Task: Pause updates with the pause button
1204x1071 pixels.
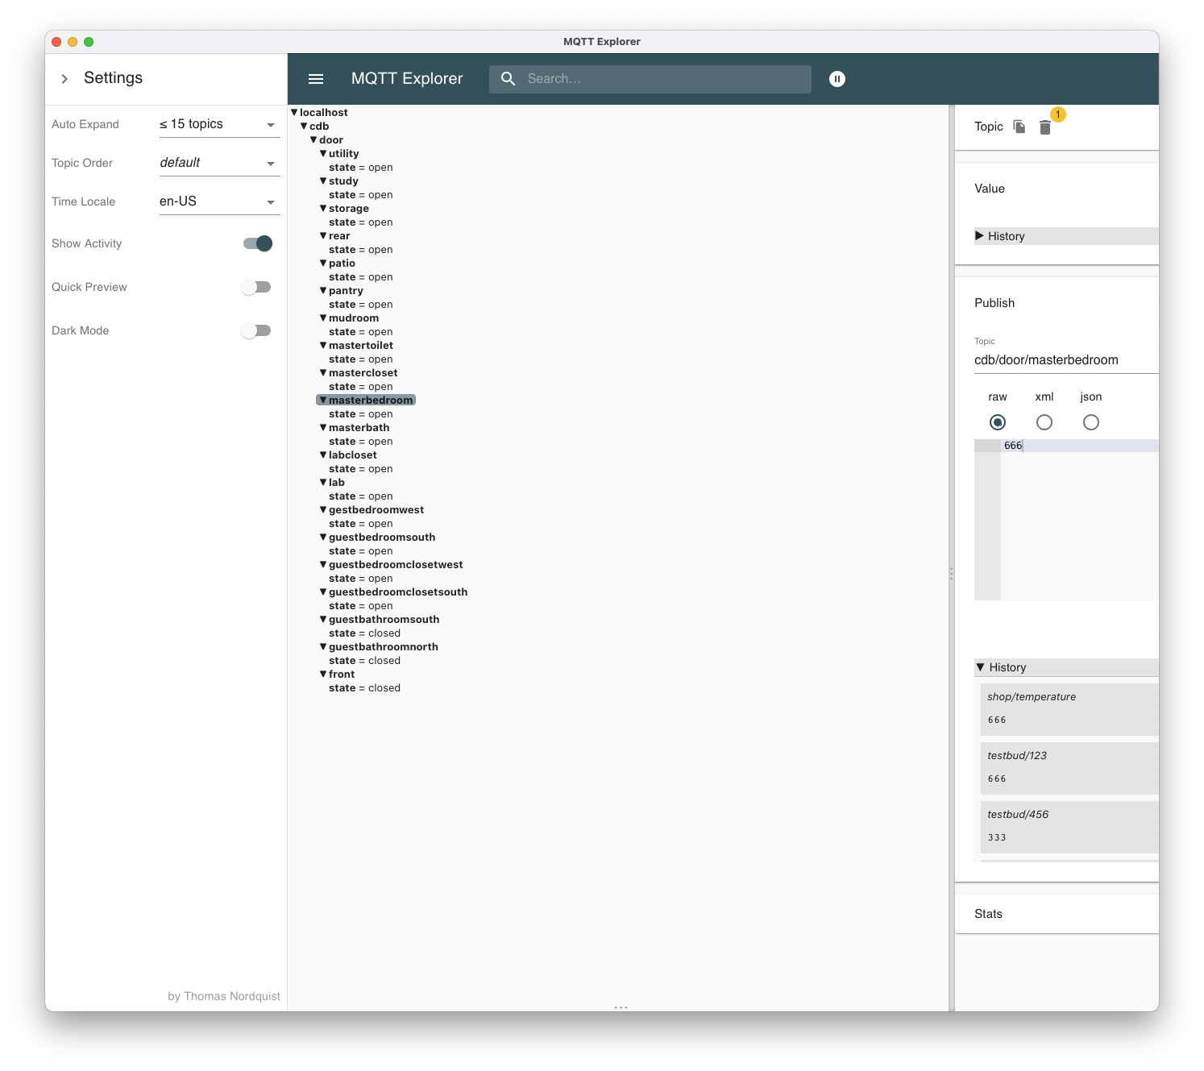Action: point(837,79)
